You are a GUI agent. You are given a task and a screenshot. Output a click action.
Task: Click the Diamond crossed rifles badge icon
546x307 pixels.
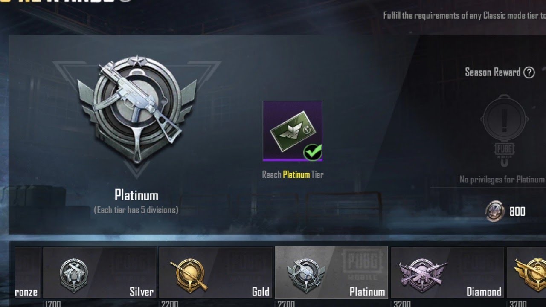pyautogui.click(x=422, y=273)
